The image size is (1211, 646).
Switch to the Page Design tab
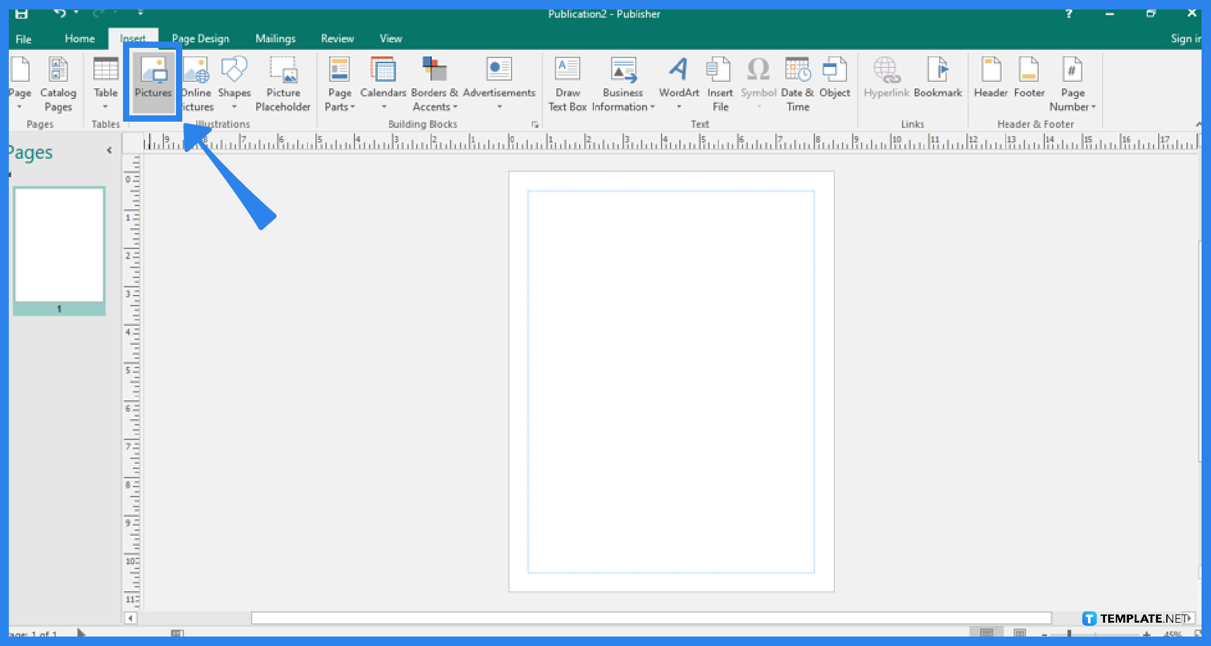coord(201,38)
